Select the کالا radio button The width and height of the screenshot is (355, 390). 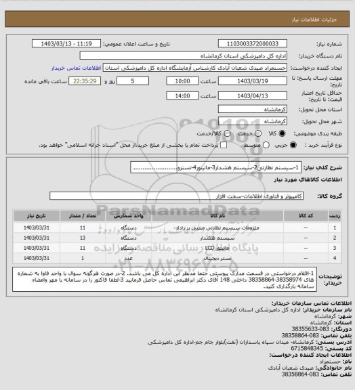pyautogui.click(x=282, y=133)
